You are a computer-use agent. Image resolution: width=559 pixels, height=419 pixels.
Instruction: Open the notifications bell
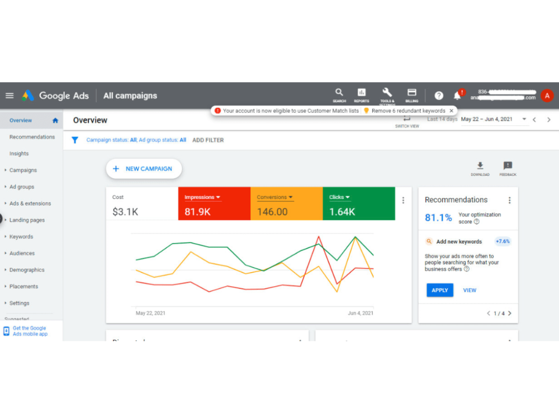[457, 96]
